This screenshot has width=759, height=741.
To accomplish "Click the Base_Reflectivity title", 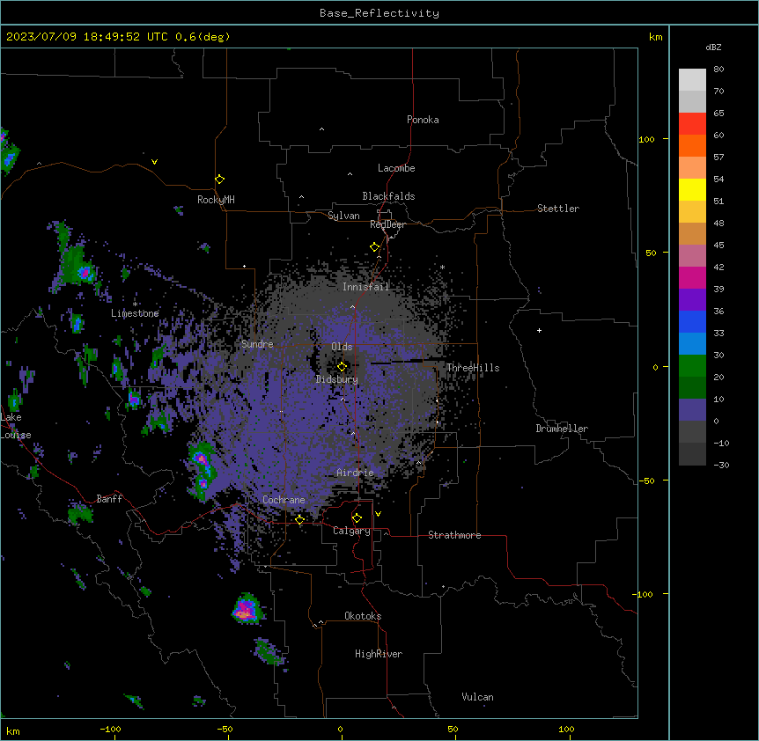I will tap(379, 13).
